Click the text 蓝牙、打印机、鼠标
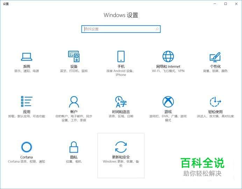This screenshot has height=189, width=242. (74, 71)
